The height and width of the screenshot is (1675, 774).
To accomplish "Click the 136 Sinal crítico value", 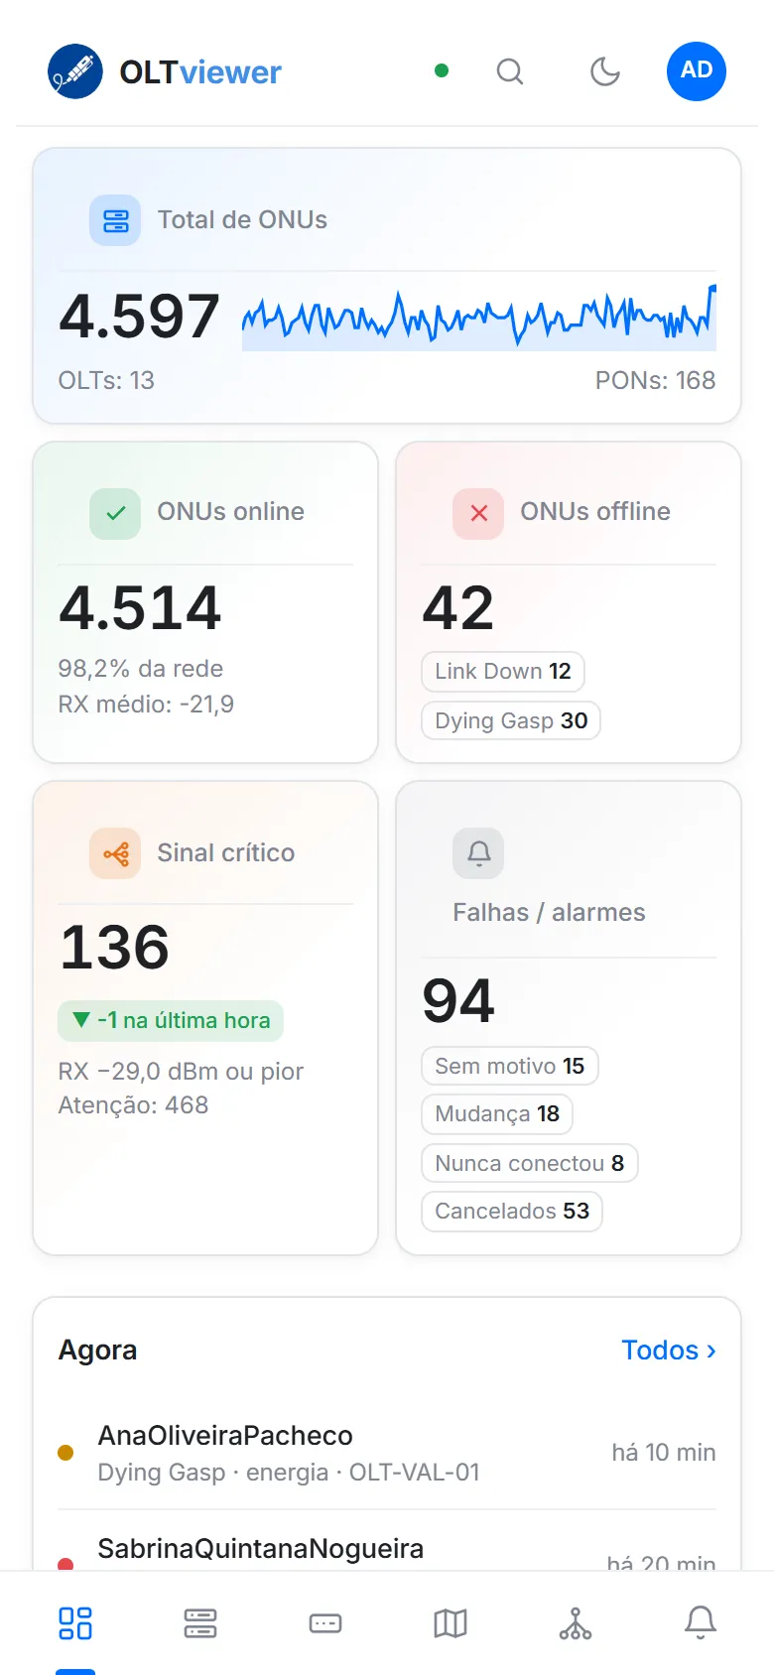I will pos(114,948).
